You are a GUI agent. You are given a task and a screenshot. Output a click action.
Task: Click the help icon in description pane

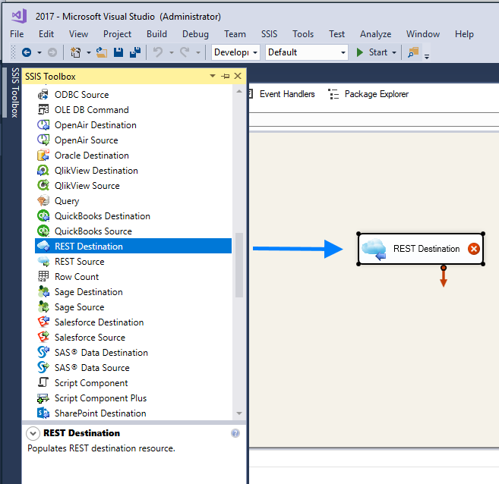pyautogui.click(x=235, y=433)
